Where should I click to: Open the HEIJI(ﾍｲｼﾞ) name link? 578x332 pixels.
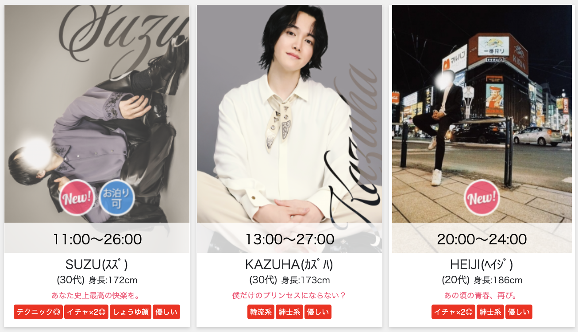click(482, 265)
